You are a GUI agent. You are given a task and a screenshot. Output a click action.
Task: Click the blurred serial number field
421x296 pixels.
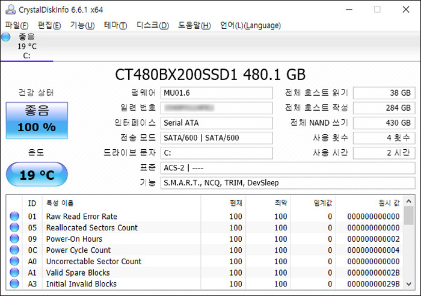point(217,108)
